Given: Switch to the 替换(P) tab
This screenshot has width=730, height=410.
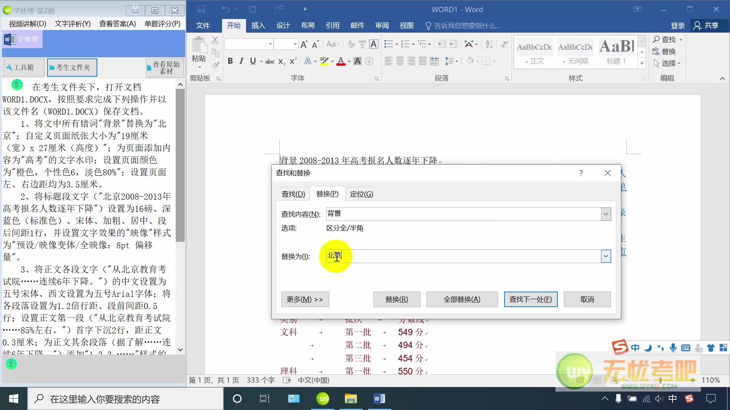Looking at the screenshot, I should pyautogui.click(x=327, y=194).
